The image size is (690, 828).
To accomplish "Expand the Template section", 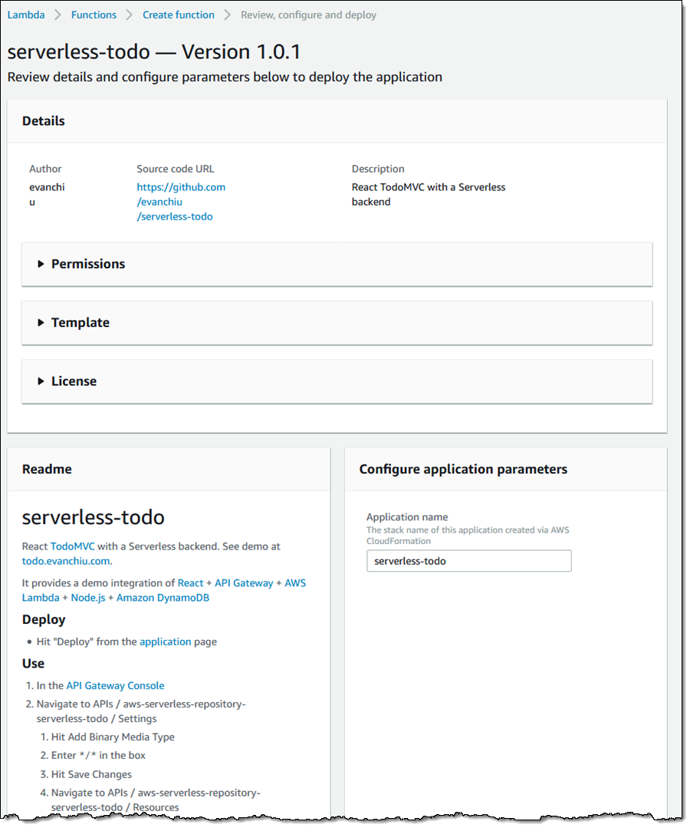I will (x=80, y=323).
